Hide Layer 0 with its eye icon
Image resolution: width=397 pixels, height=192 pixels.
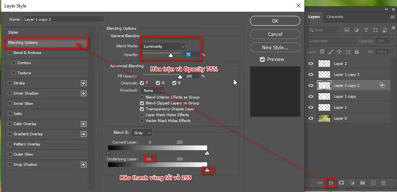pos(311,118)
